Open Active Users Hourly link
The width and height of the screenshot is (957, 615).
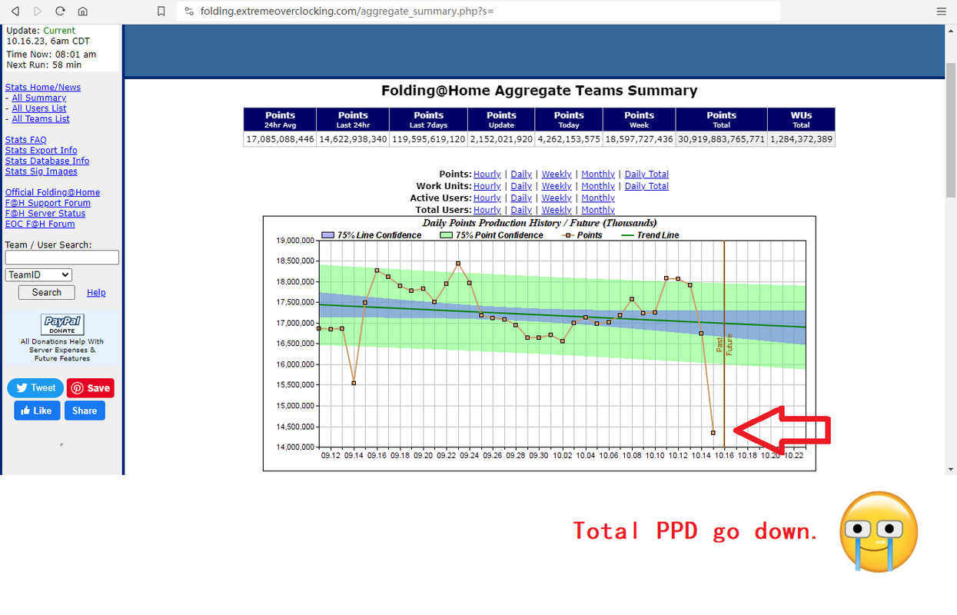(487, 198)
